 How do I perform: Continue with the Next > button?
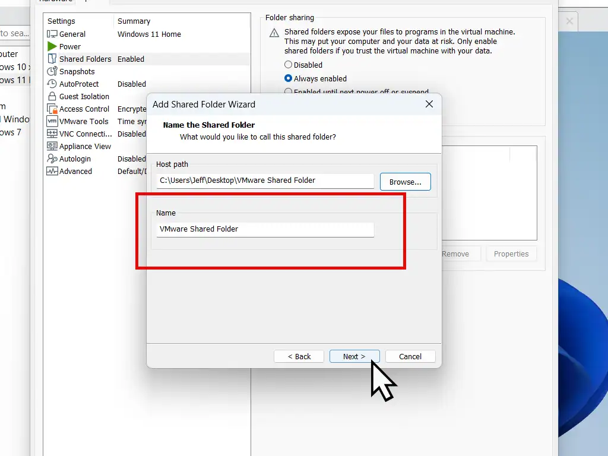354,356
